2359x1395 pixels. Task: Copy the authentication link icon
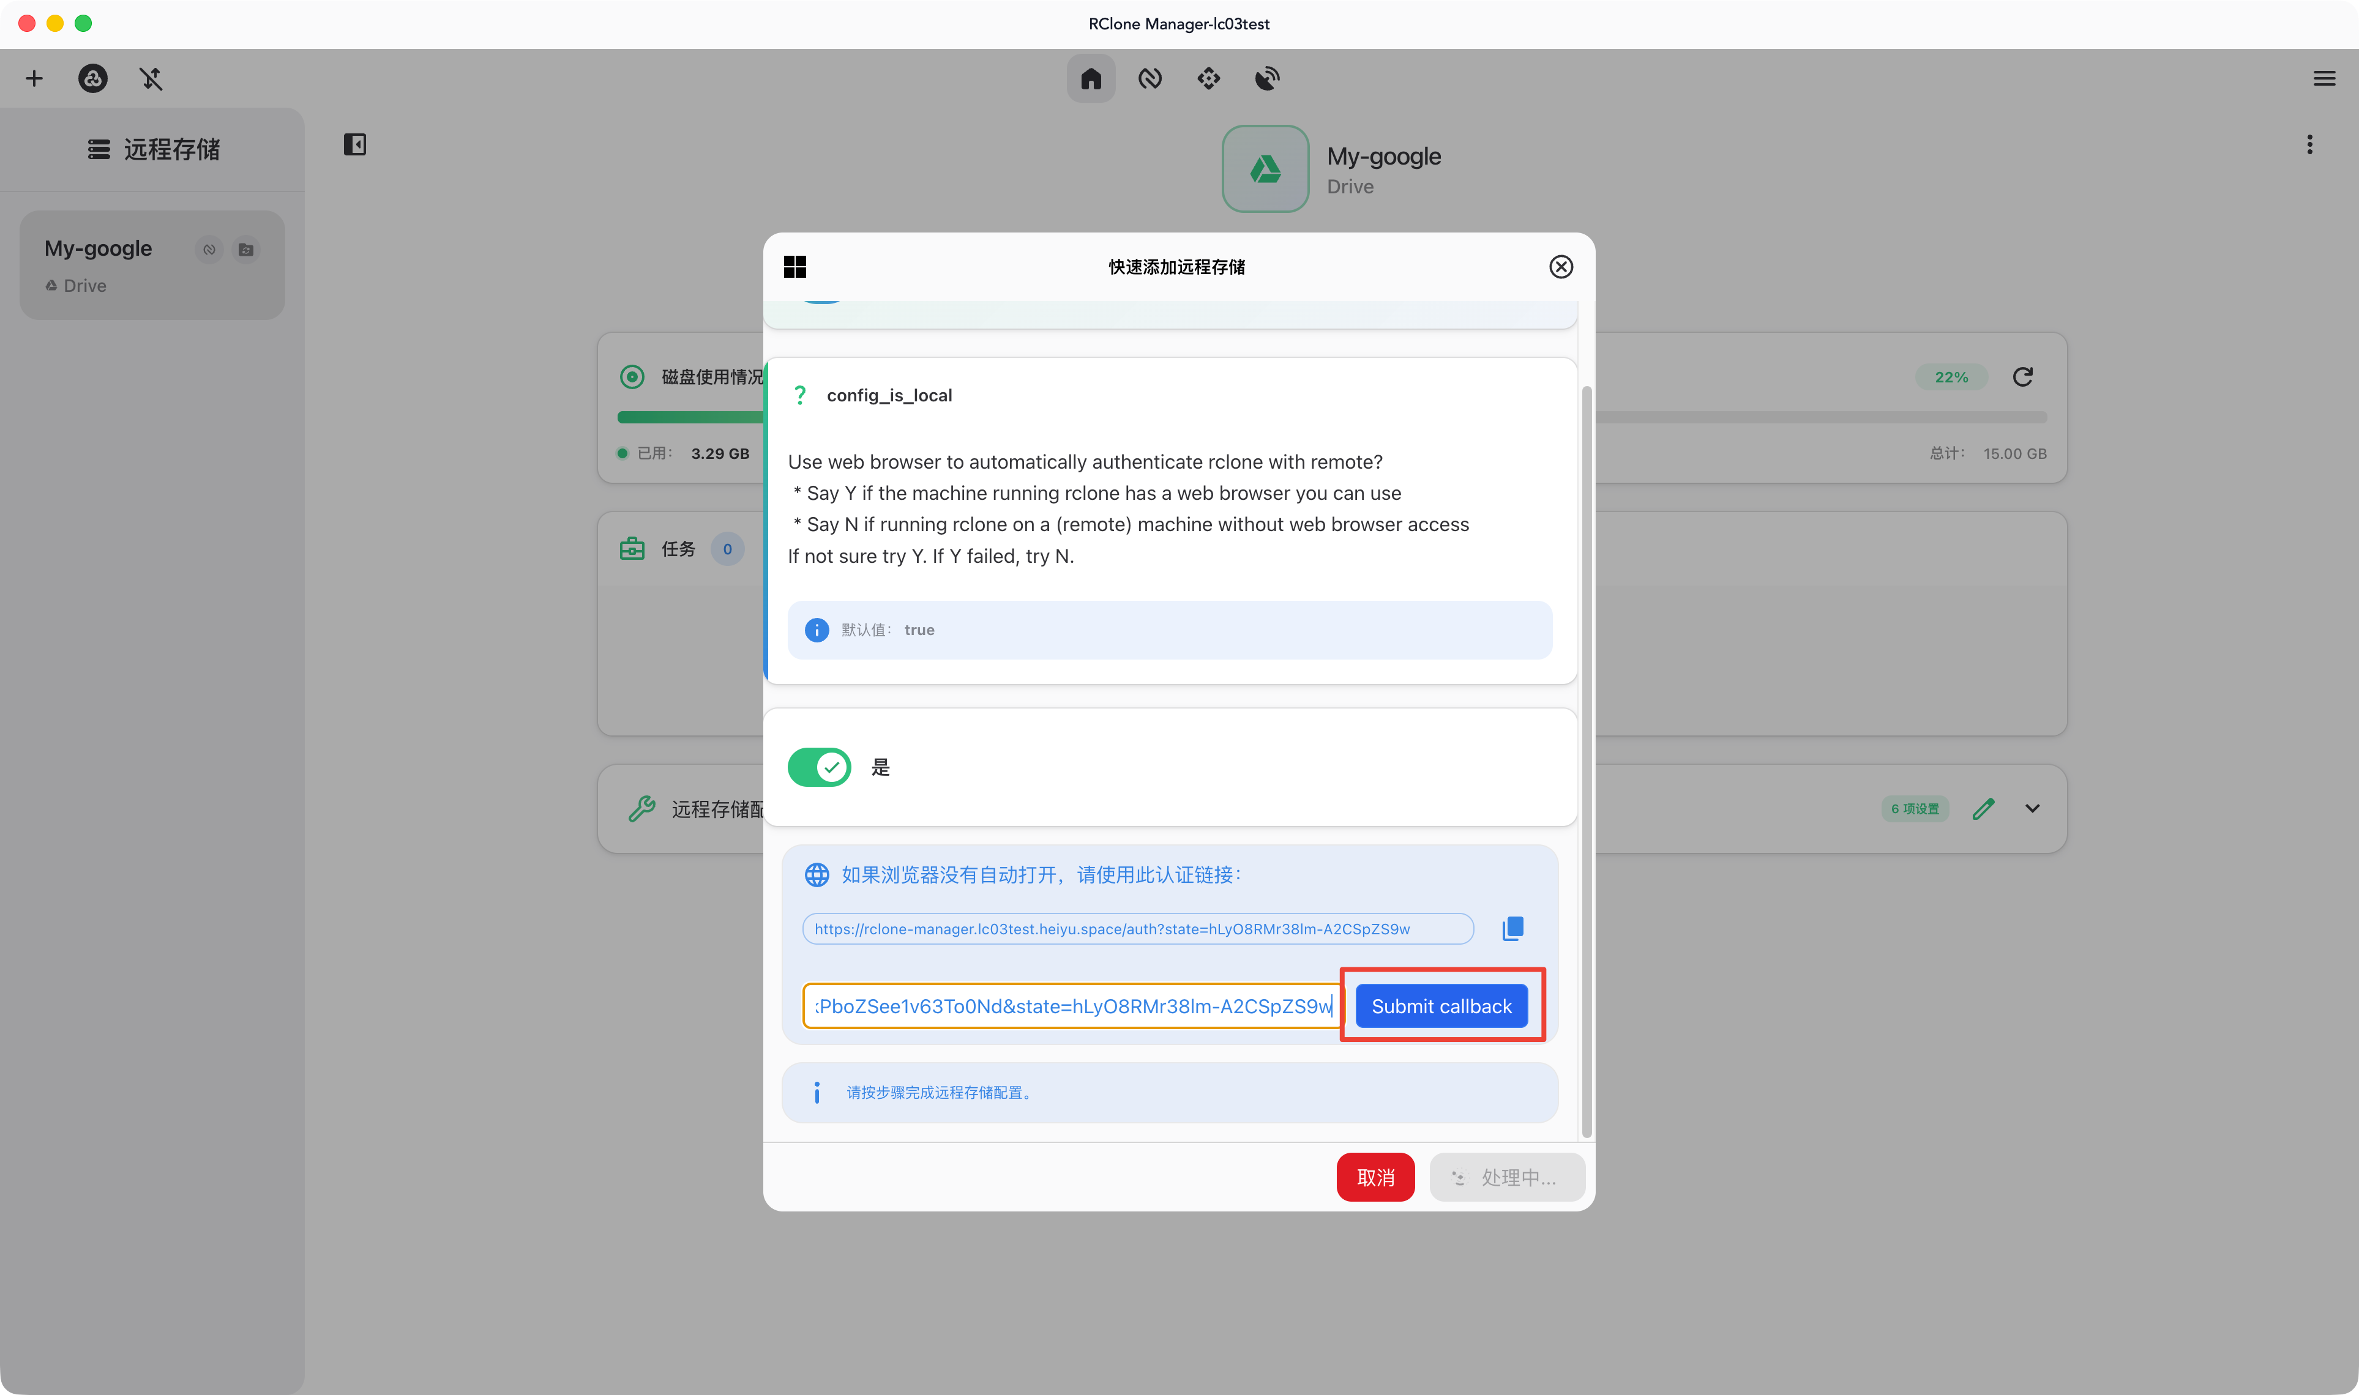point(1512,929)
